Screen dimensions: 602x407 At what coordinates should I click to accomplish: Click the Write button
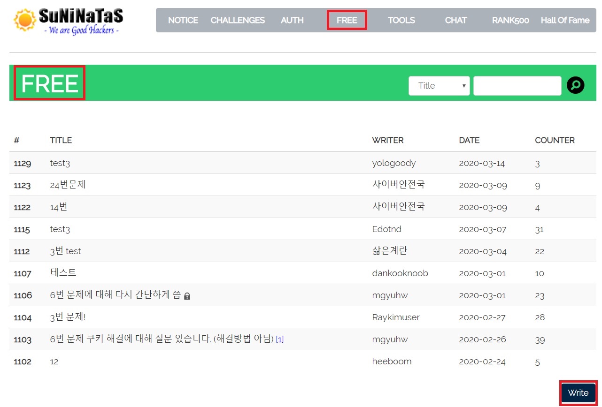coord(578,393)
